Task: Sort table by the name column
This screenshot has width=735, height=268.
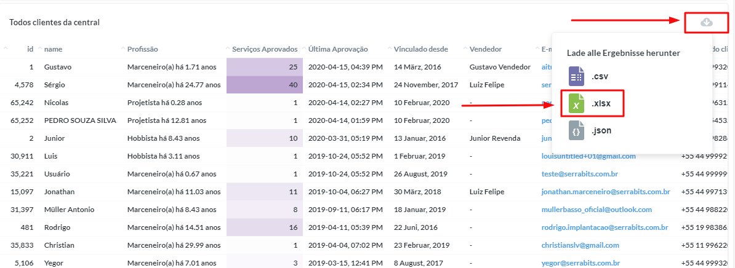Action: (54, 49)
